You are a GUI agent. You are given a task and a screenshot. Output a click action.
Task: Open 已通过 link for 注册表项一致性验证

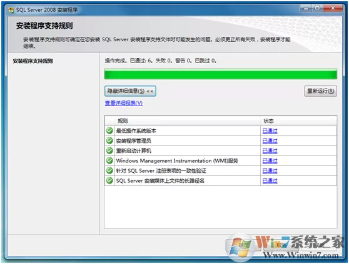(270, 171)
